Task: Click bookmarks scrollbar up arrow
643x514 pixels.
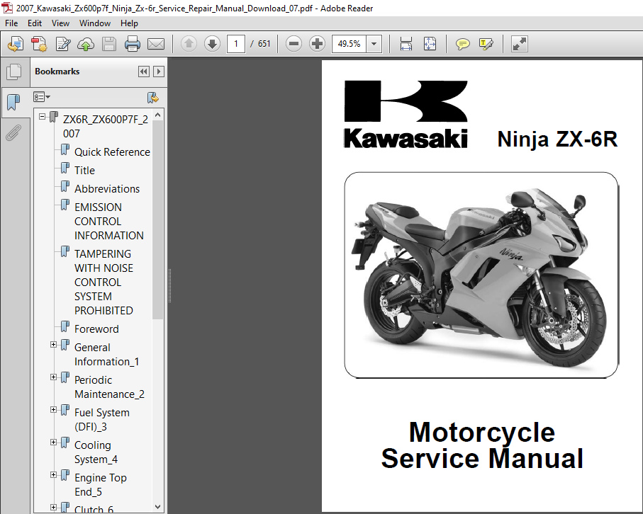Action: click(157, 115)
